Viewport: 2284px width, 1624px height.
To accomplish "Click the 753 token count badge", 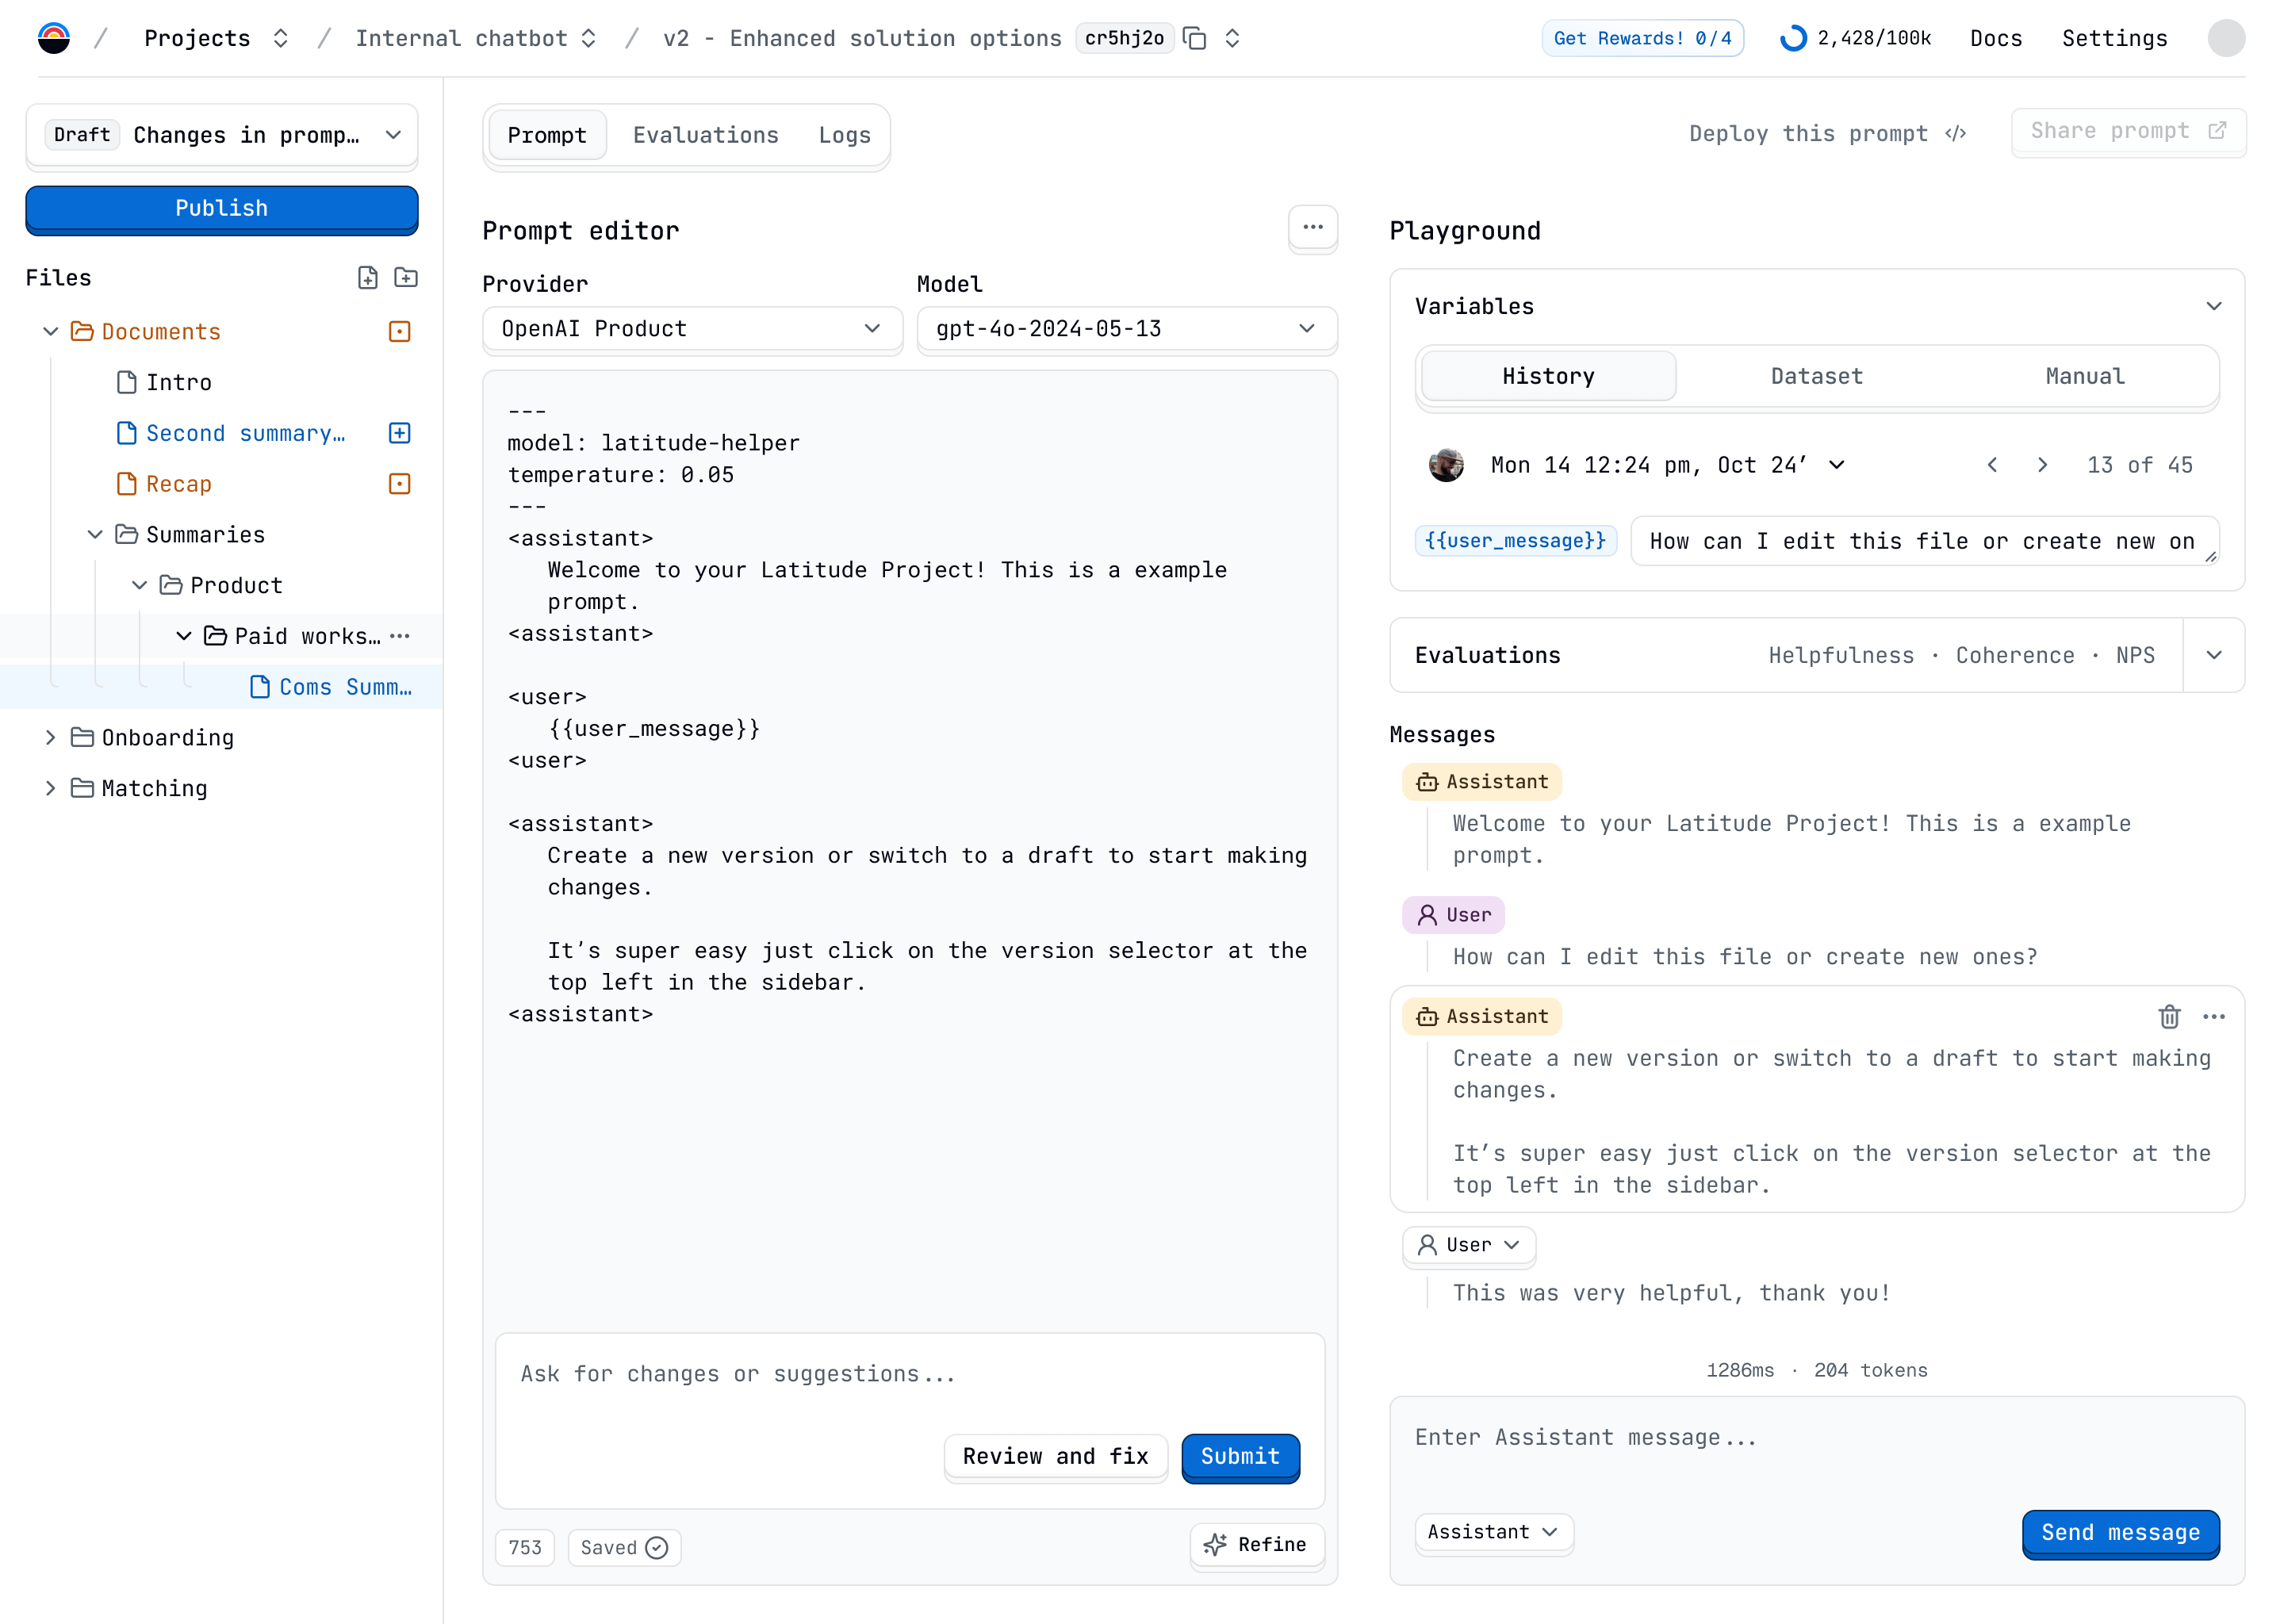I will (x=525, y=1547).
